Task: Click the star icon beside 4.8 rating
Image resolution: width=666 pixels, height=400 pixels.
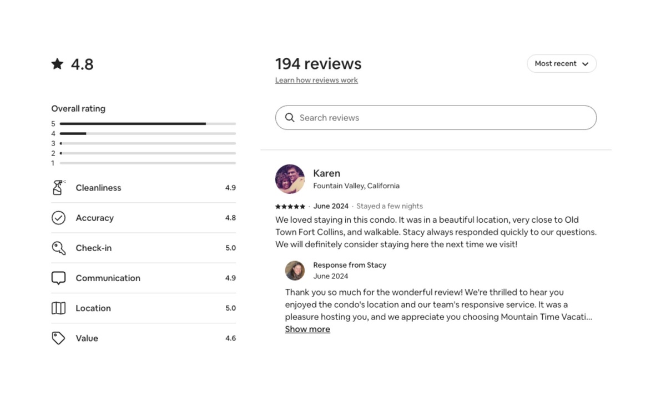Action: coord(57,64)
